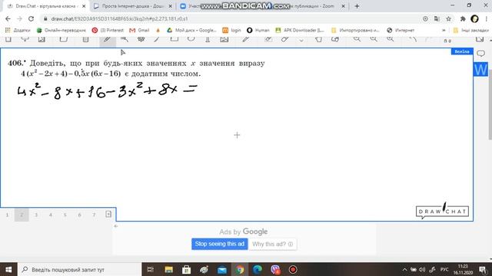Image resolution: width=492 pixels, height=276 pixels.
Task: Go to whiteboard page 5
Action: click(65, 215)
